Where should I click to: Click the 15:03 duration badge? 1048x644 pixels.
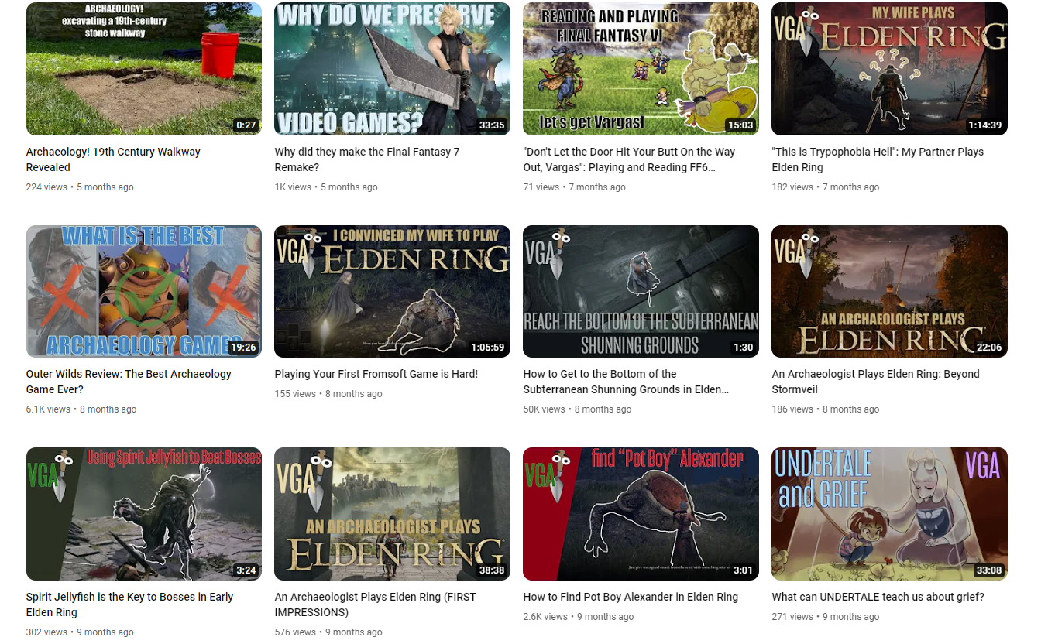740,125
